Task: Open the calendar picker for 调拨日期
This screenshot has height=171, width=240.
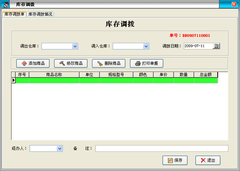Action: point(216,46)
